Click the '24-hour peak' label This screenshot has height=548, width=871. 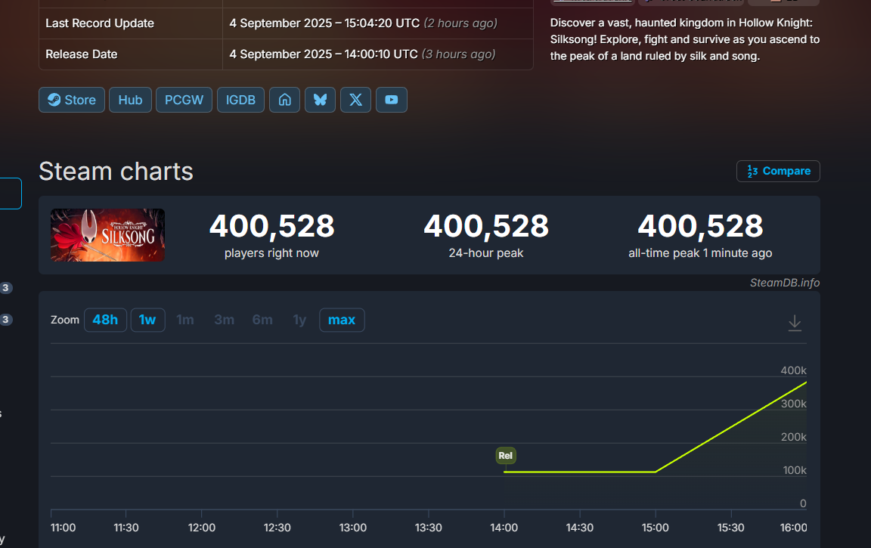coord(486,253)
